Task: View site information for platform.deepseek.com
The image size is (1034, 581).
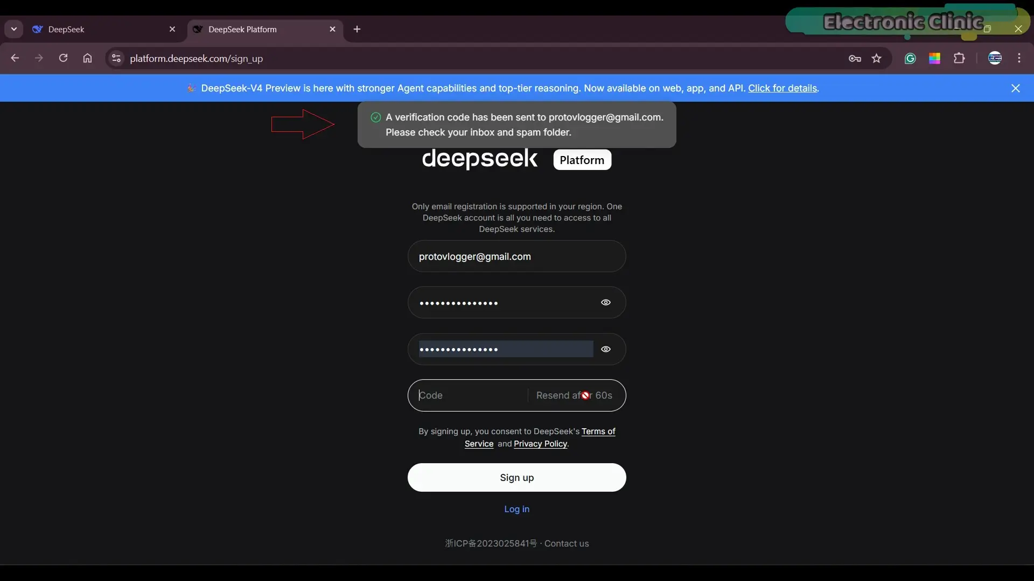Action: pyautogui.click(x=116, y=58)
